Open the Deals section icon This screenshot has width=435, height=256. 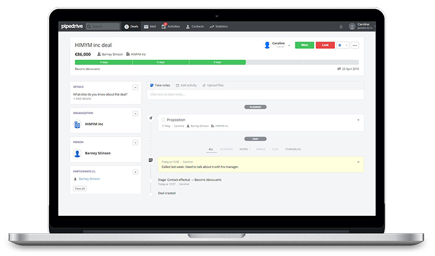pos(126,27)
